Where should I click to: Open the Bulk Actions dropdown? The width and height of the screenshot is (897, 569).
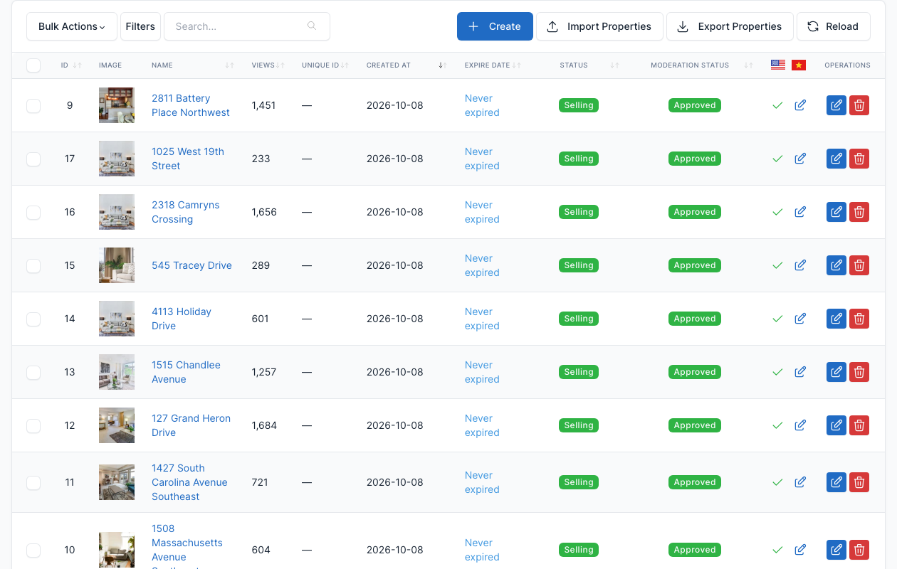72,26
